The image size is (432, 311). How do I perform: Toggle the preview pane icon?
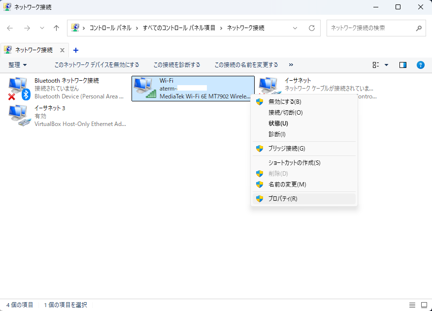click(x=403, y=65)
